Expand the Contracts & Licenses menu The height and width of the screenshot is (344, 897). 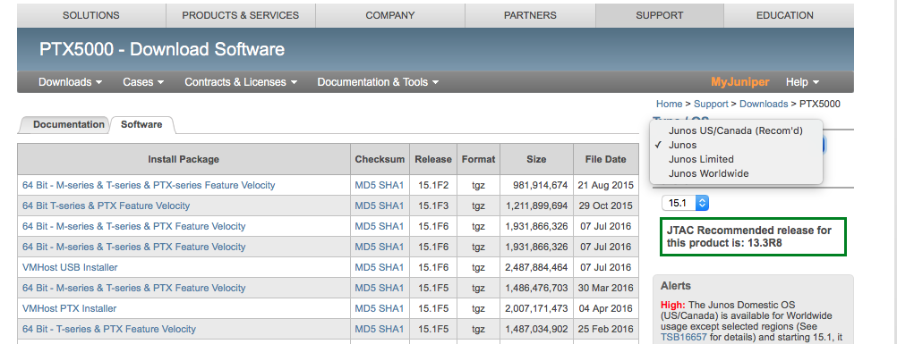pos(241,82)
